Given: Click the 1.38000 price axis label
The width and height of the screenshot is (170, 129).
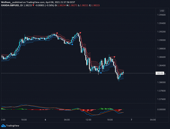Looking at the screenshot, I should point(162,82).
